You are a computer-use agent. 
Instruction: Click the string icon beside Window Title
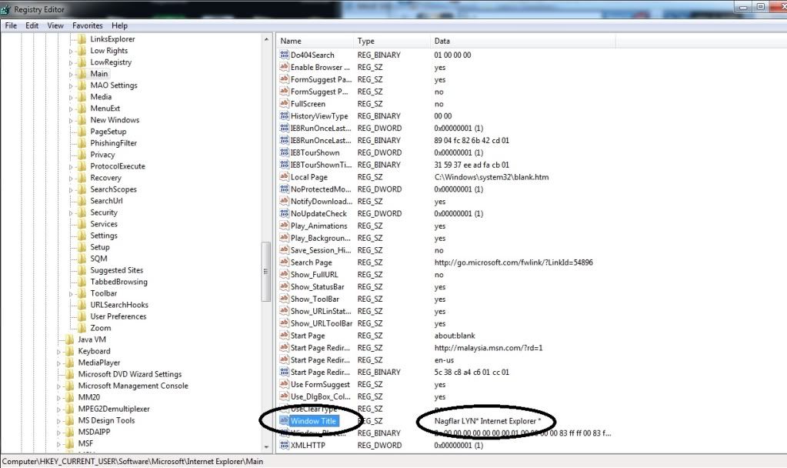pyautogui.click(x=284, y=421)
